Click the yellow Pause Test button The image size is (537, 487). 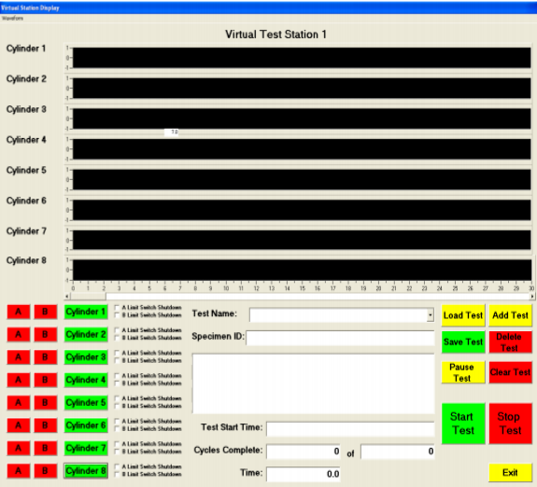pos(463,372)
